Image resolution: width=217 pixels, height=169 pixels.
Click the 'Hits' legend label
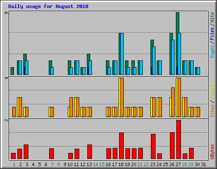212,17
